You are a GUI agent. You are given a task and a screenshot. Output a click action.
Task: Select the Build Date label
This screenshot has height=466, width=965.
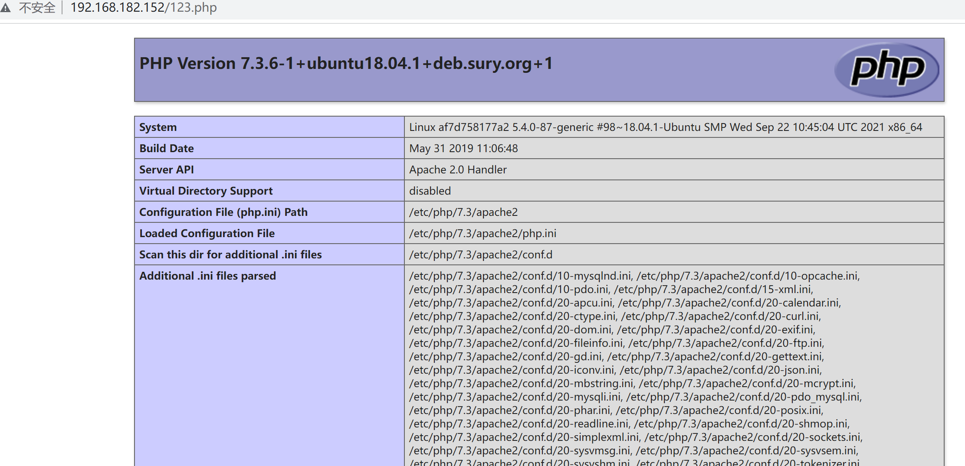[167, 148]
